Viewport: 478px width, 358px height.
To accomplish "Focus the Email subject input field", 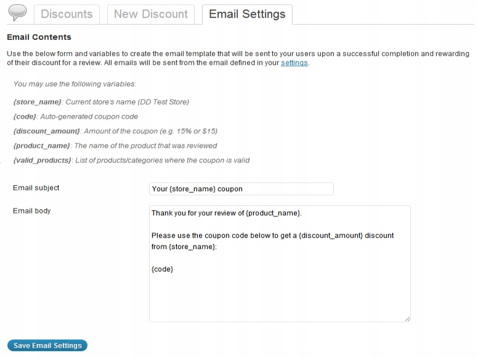I will [x=241, y=189].
